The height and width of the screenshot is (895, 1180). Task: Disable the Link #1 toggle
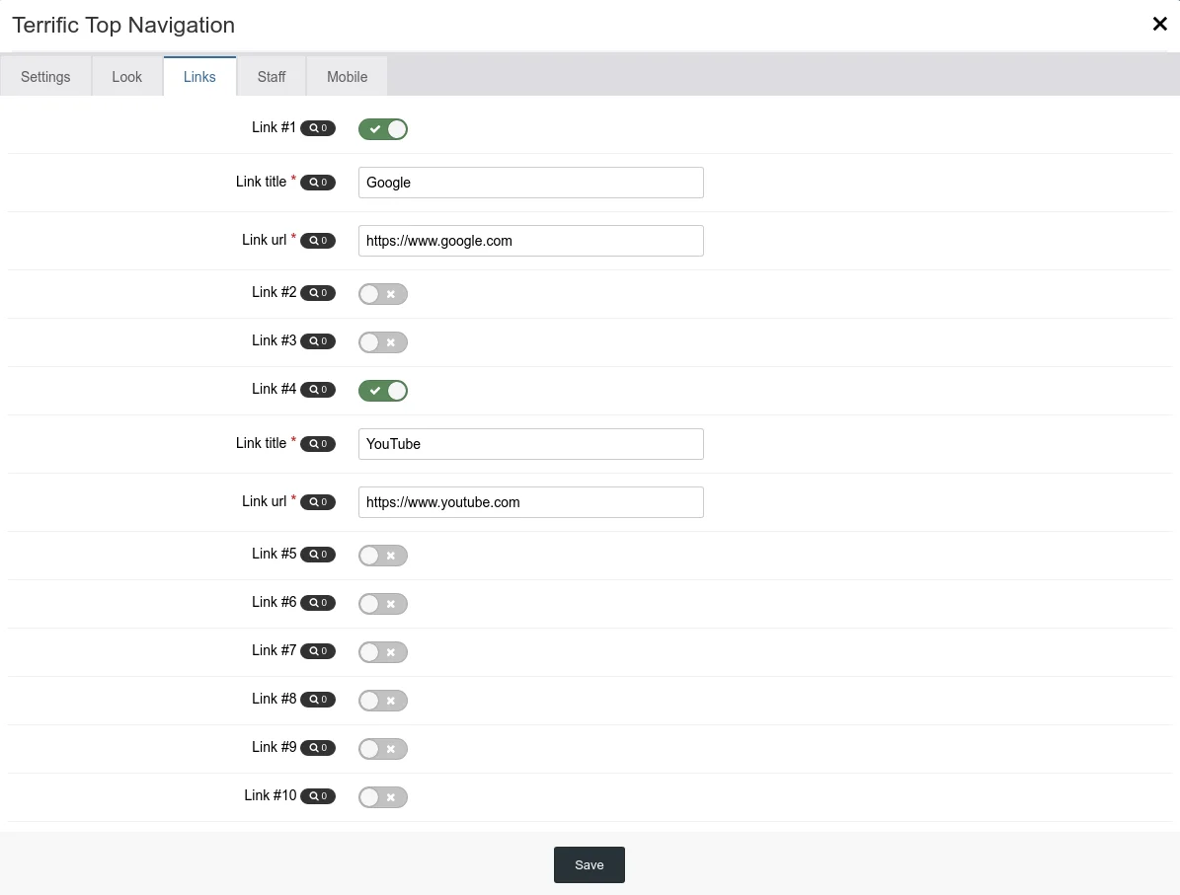[383, 129]
